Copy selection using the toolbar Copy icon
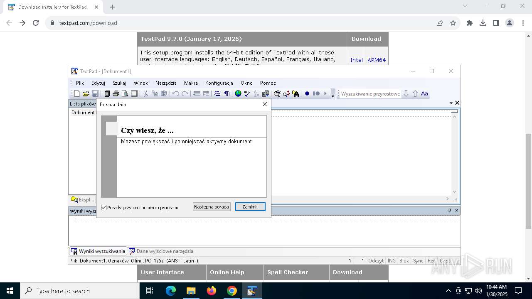Image resolution: width=532 pixels, height=299 pixels. [155, 93]
